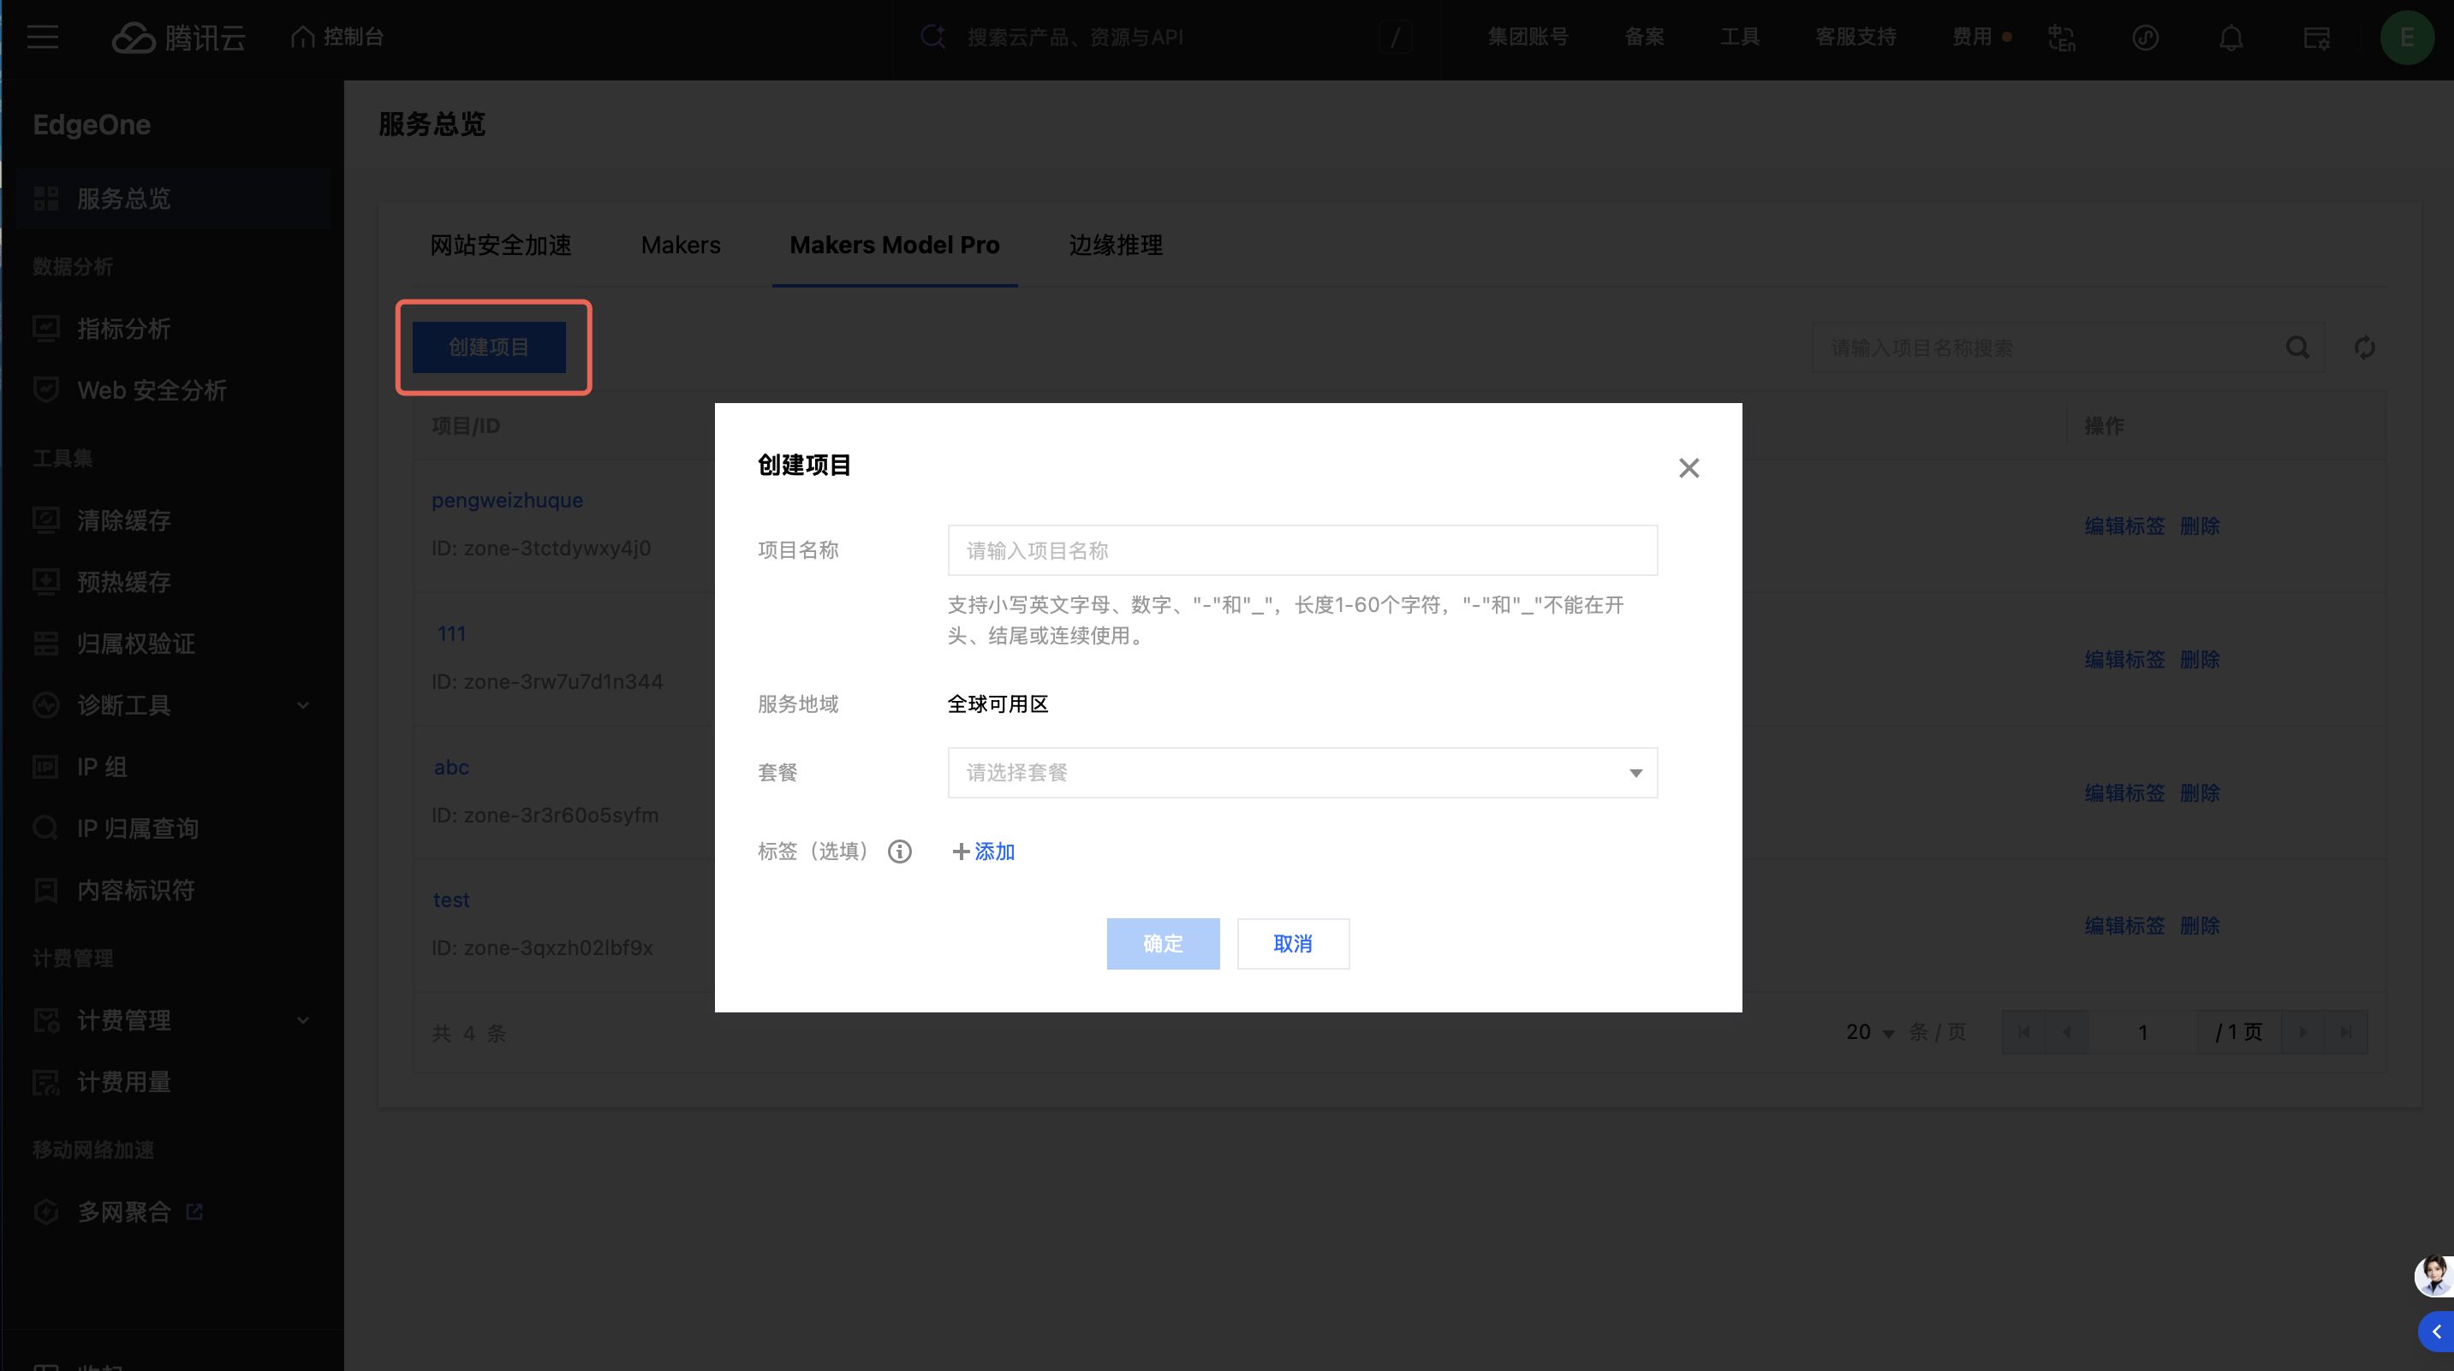Image resolution: width=2454 pixels, height=1371 pixels.
Task: Go to last page of results
Action: coord(2346,1032)
